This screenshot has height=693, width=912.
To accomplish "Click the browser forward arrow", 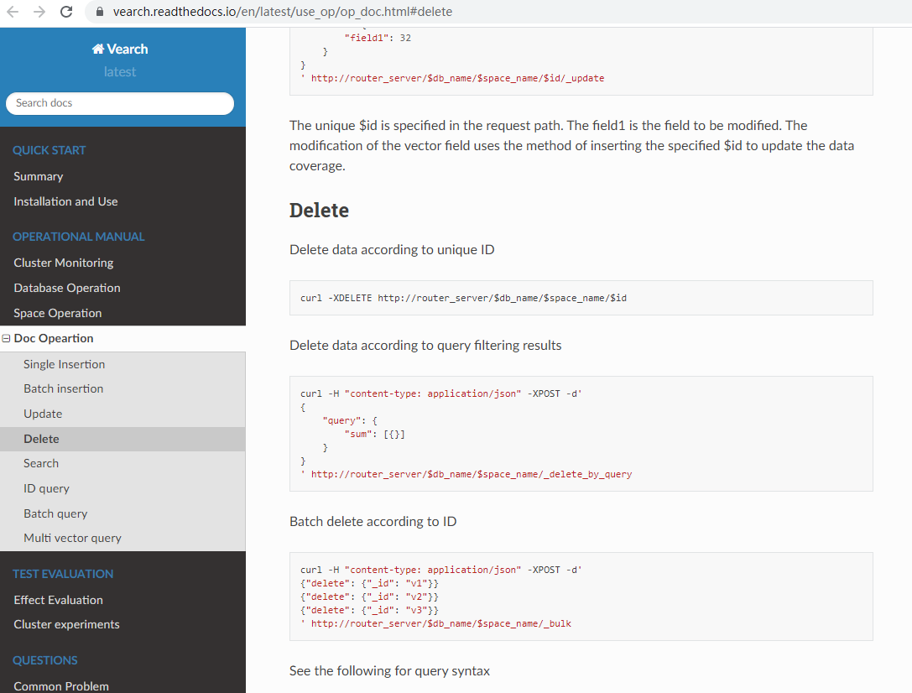I will coord(39,12).
